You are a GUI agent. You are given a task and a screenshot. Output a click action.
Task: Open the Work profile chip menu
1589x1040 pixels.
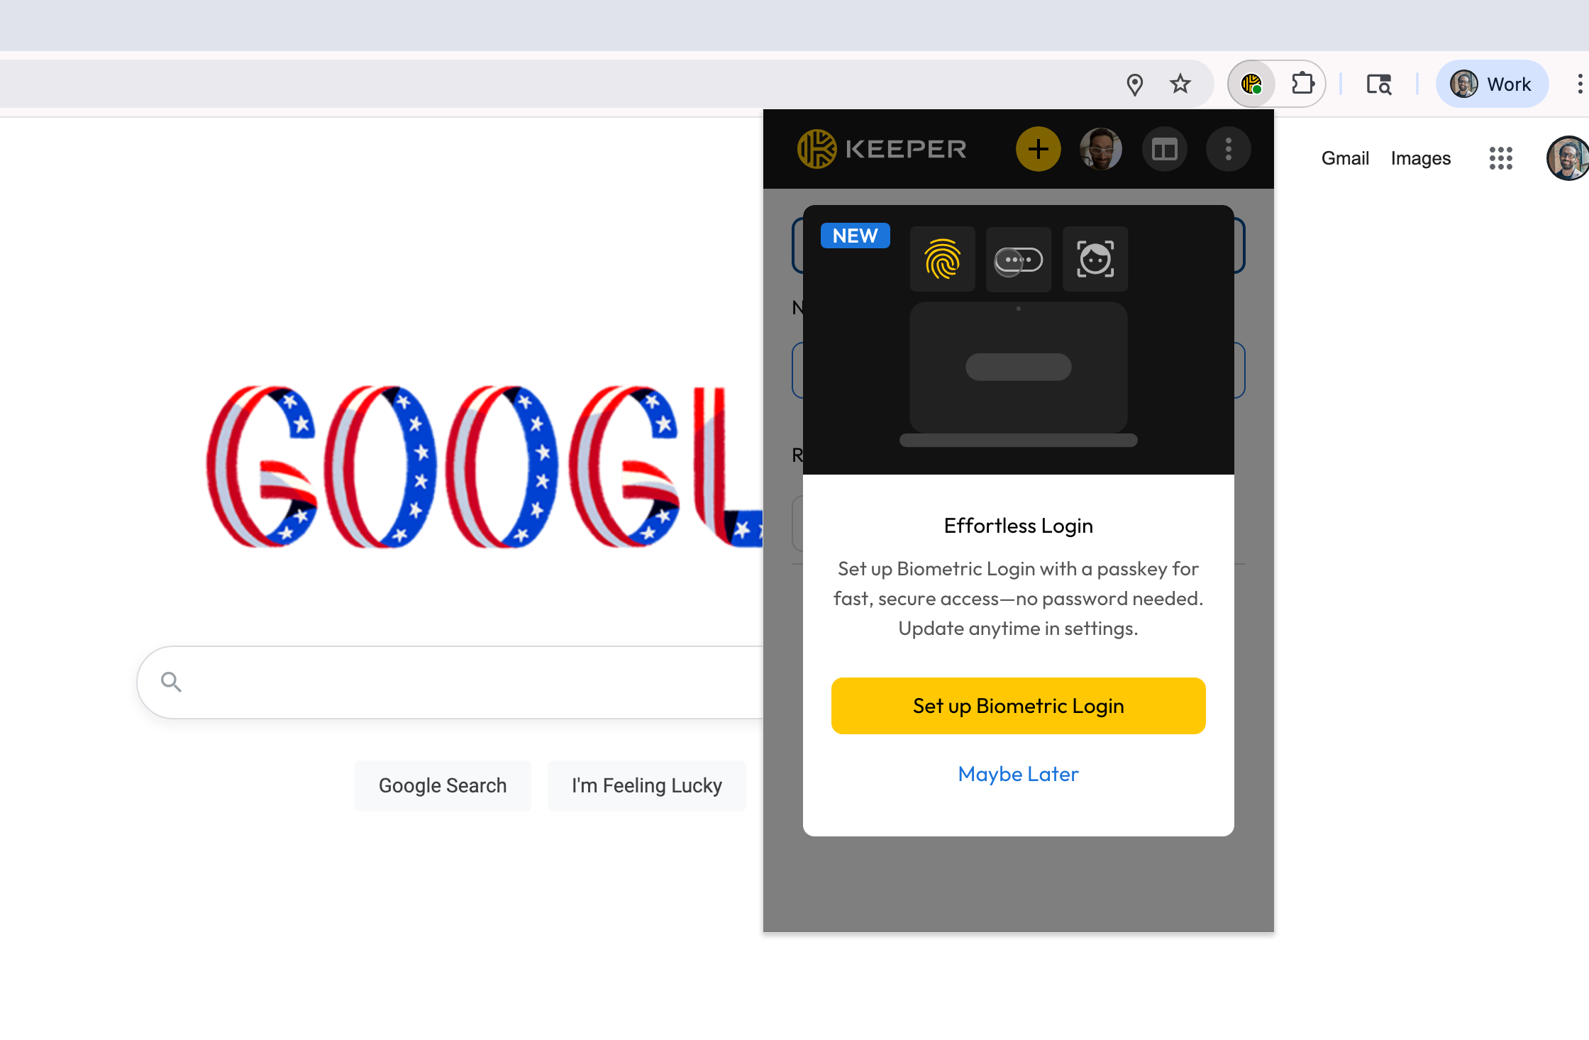point(1492,84)
